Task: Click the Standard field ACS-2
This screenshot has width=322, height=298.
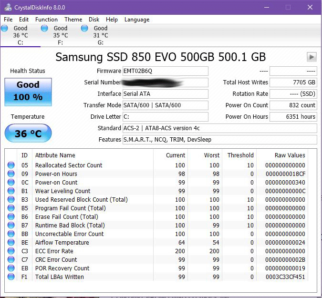Action: click(220, 128)
